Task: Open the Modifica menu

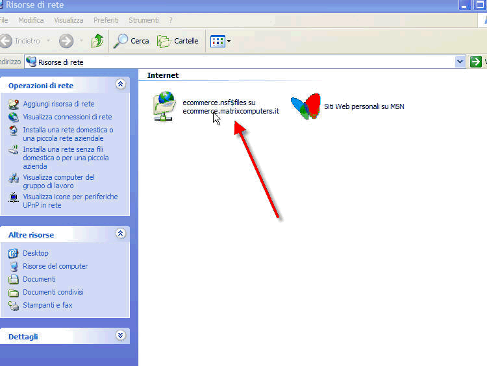Action: click(x=31, y=20)
